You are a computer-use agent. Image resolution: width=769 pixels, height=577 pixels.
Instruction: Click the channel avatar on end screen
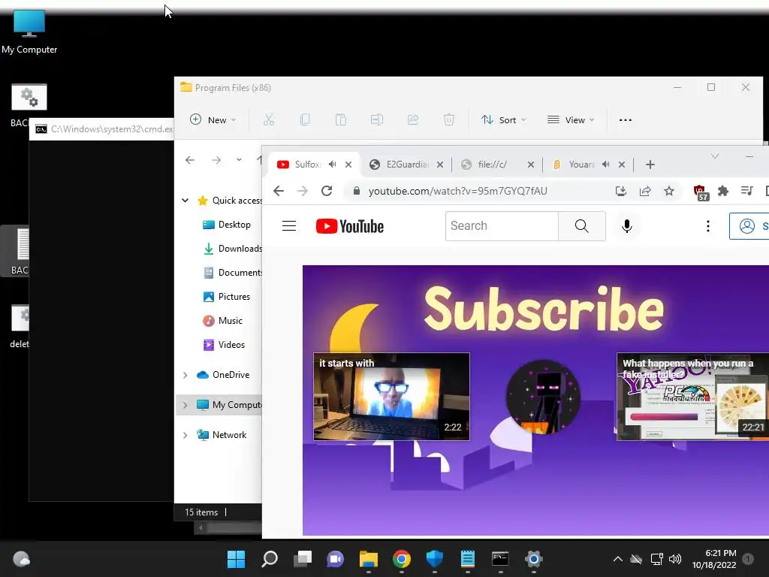tap(542, 397)
